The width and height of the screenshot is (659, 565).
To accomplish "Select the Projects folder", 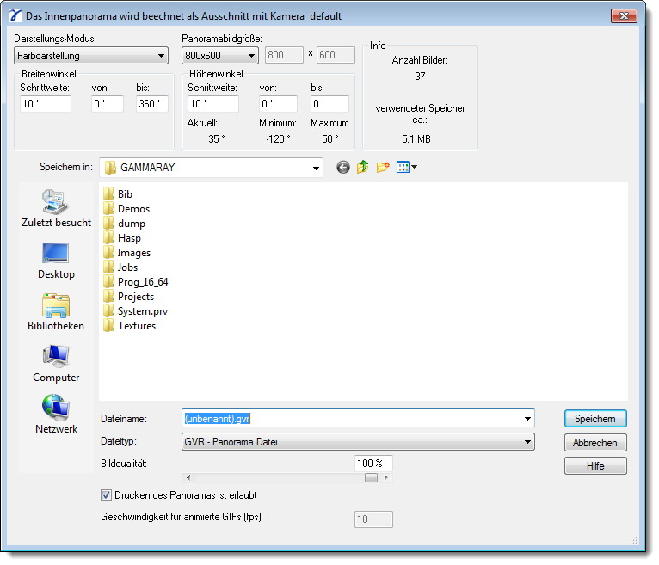I will coord(135,297).
